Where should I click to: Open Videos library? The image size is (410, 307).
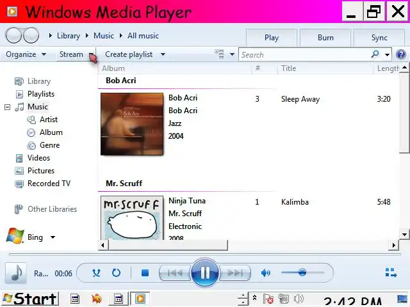pyautogui.click(x=38, y=158)
